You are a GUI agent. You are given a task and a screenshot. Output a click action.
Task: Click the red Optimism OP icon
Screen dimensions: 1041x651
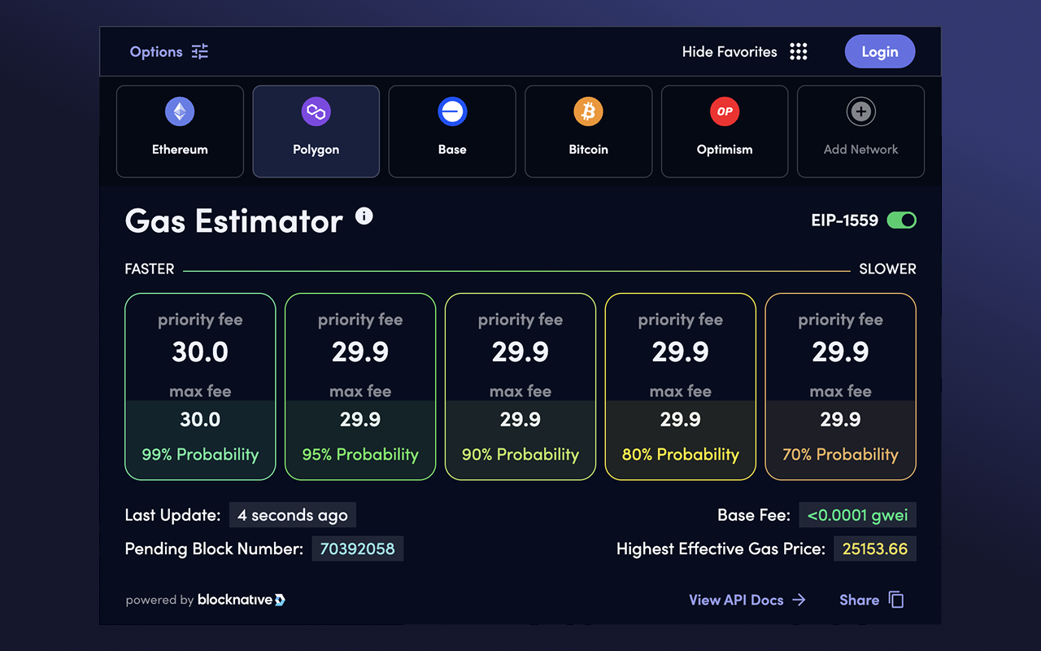[725, 111]
